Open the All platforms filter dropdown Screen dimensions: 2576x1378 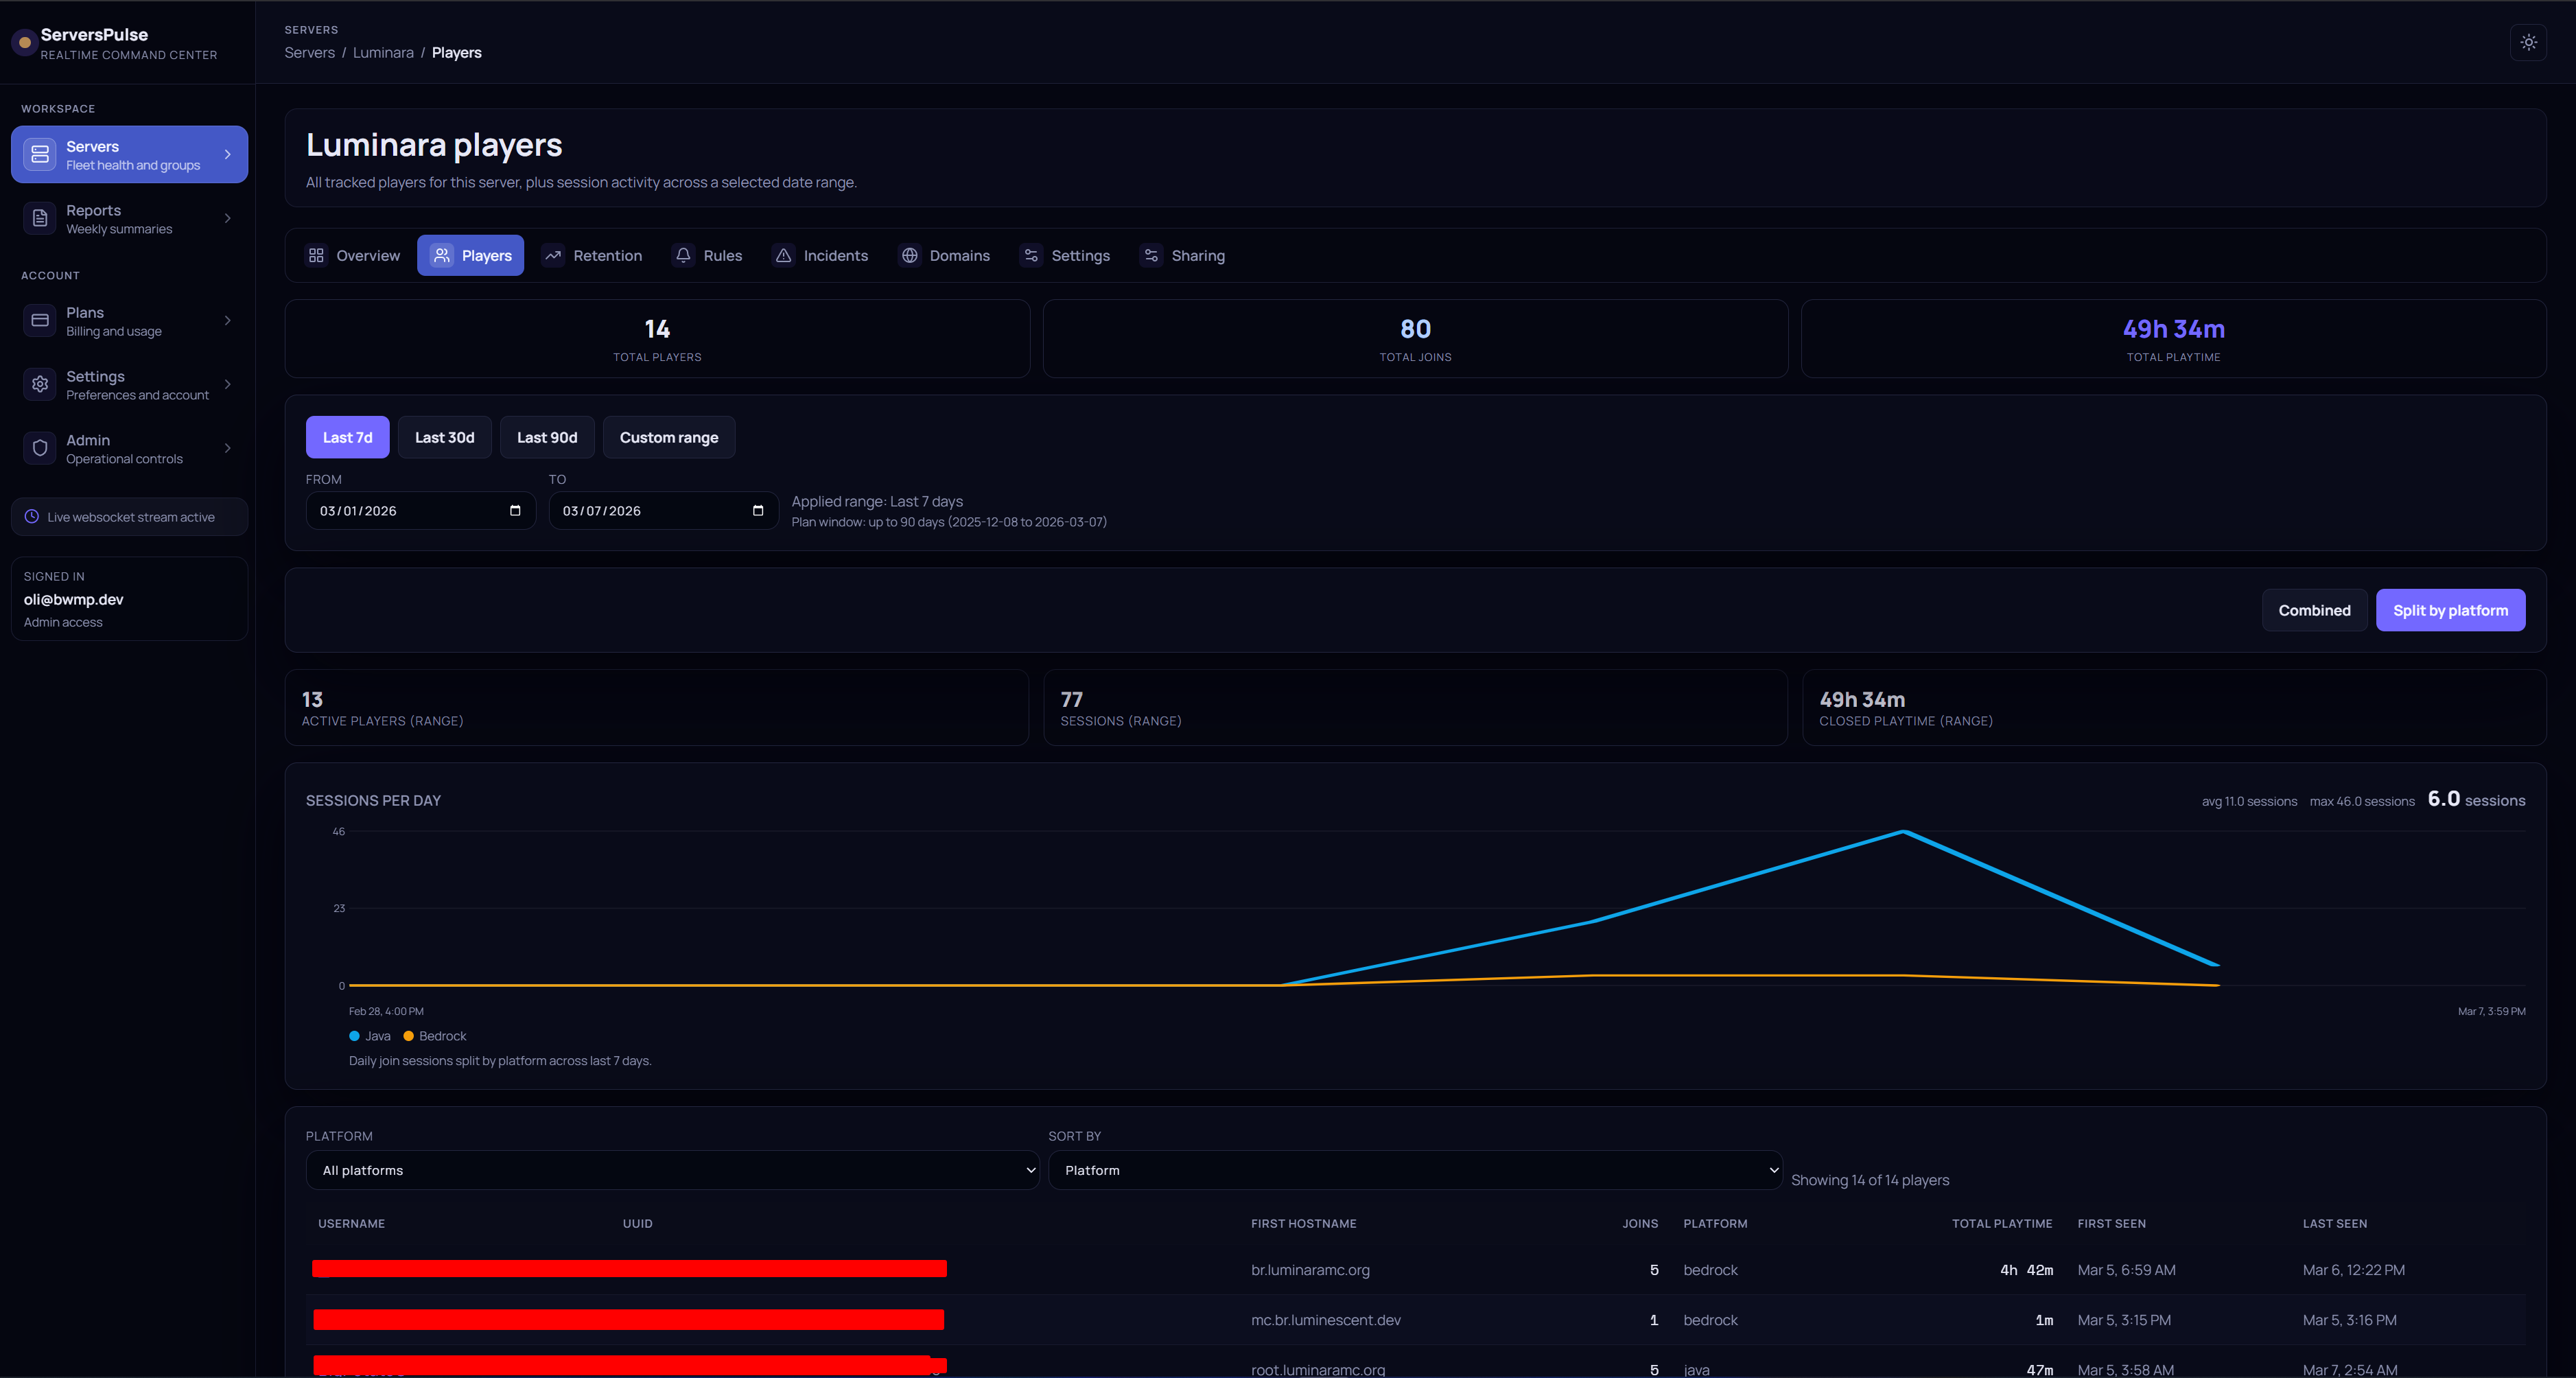pyautogui.click(x=672, y=1170)
